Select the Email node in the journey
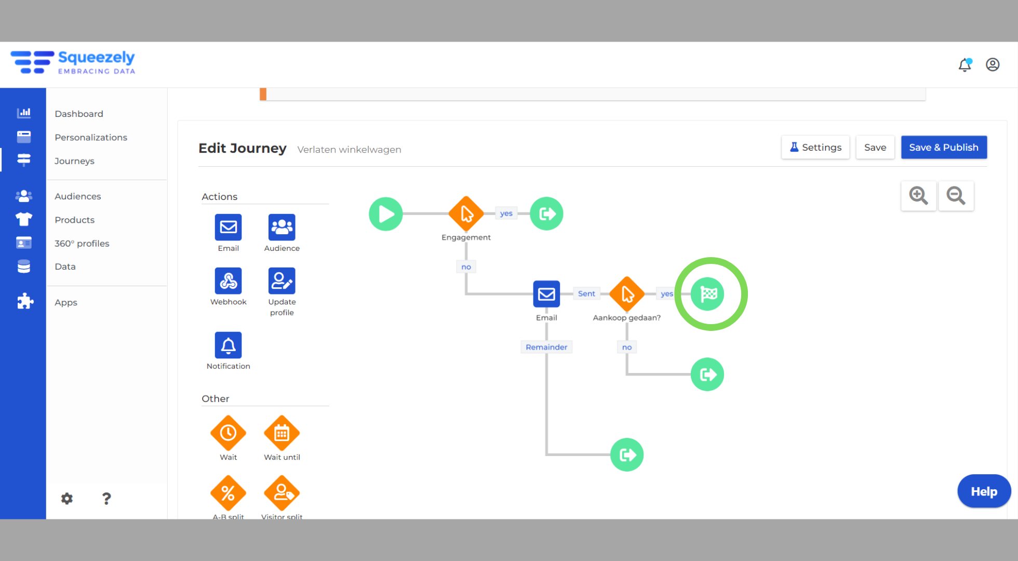 (x=546, y=294)
